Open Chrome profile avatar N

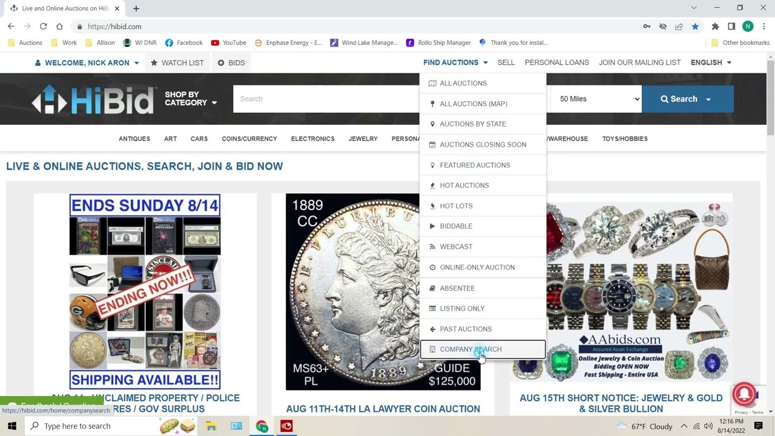[748, 27]
